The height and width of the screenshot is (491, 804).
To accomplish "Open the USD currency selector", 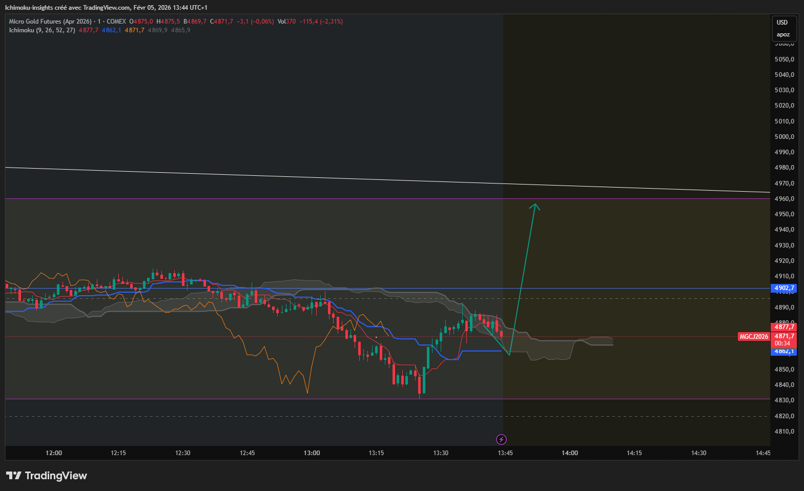I will pos(782,23).
